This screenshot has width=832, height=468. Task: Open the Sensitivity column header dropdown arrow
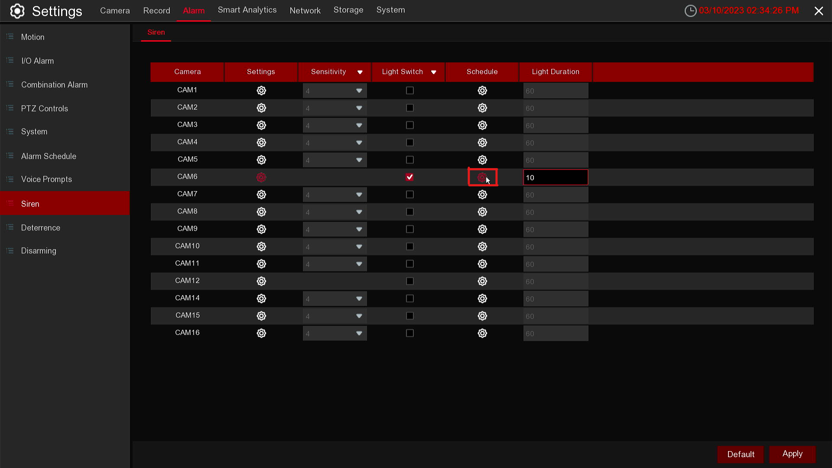360,72
